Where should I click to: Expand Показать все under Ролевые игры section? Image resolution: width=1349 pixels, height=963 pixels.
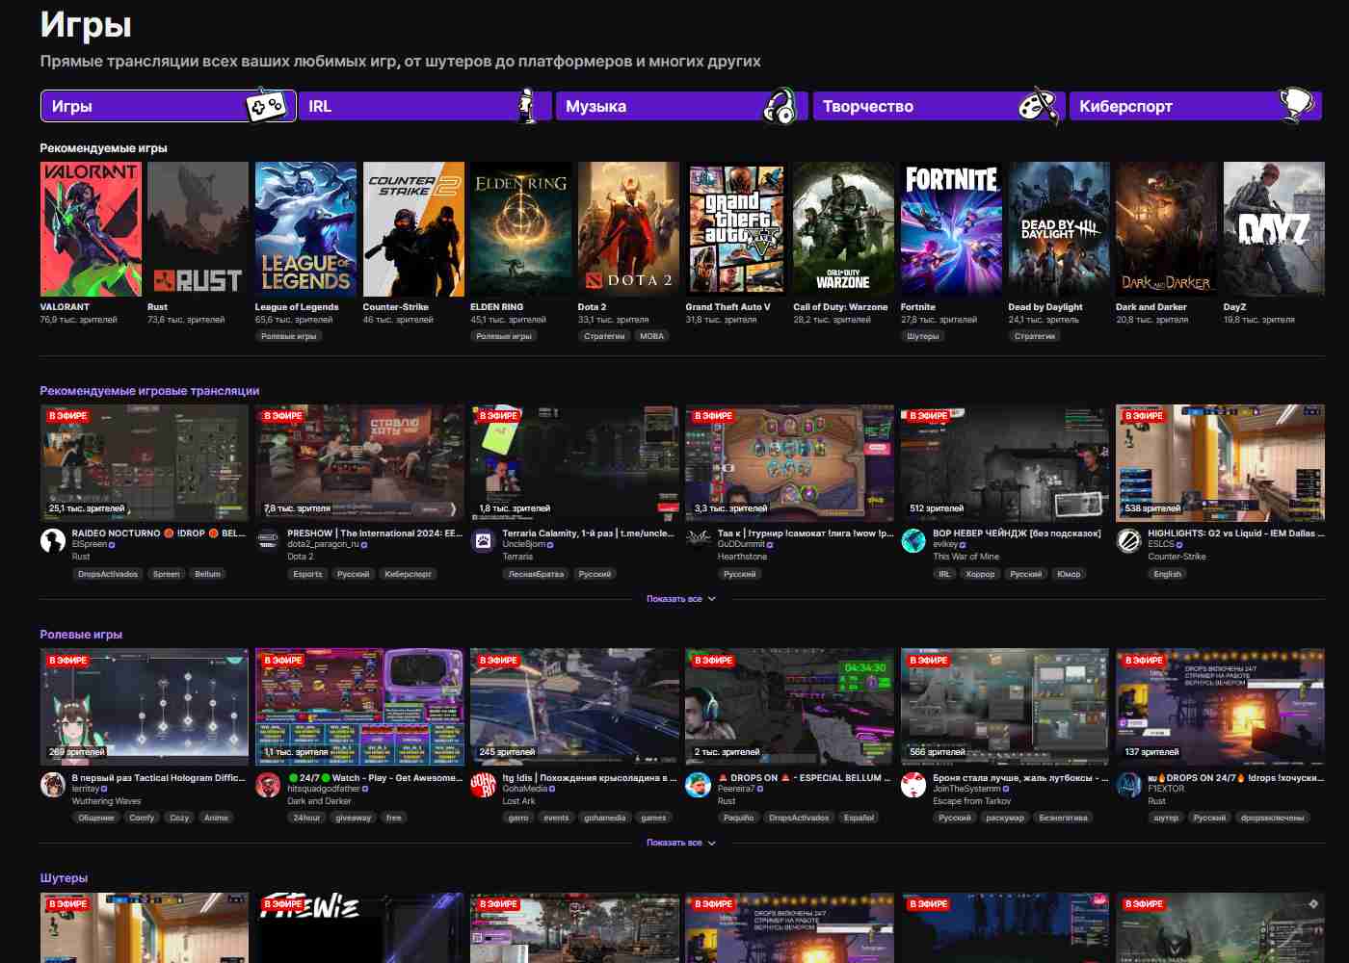click(680, 843)
